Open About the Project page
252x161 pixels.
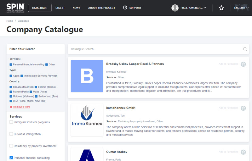(x=101, y=8)
